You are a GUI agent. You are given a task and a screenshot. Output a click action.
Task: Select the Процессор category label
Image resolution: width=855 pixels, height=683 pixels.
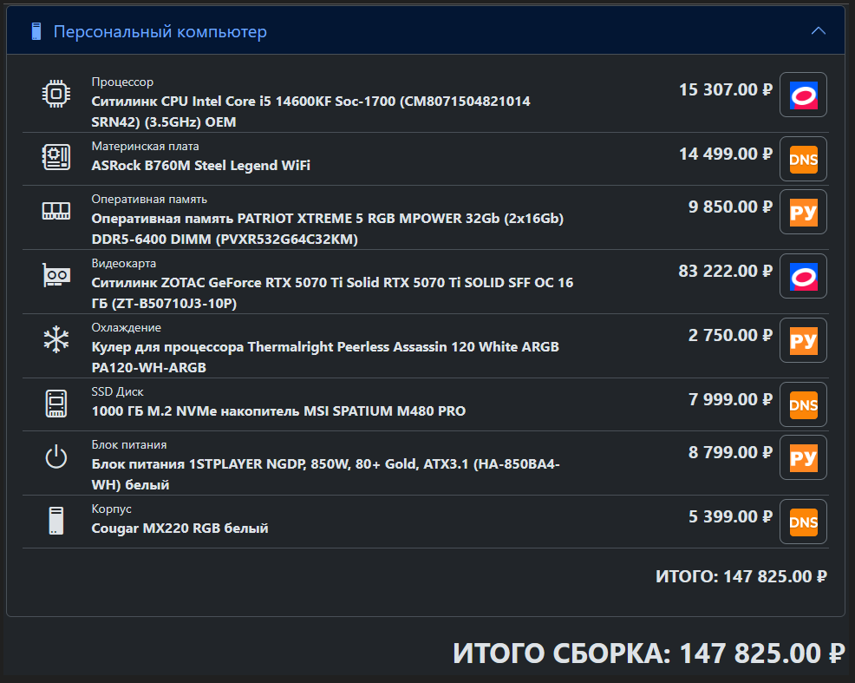coord(122,82)
